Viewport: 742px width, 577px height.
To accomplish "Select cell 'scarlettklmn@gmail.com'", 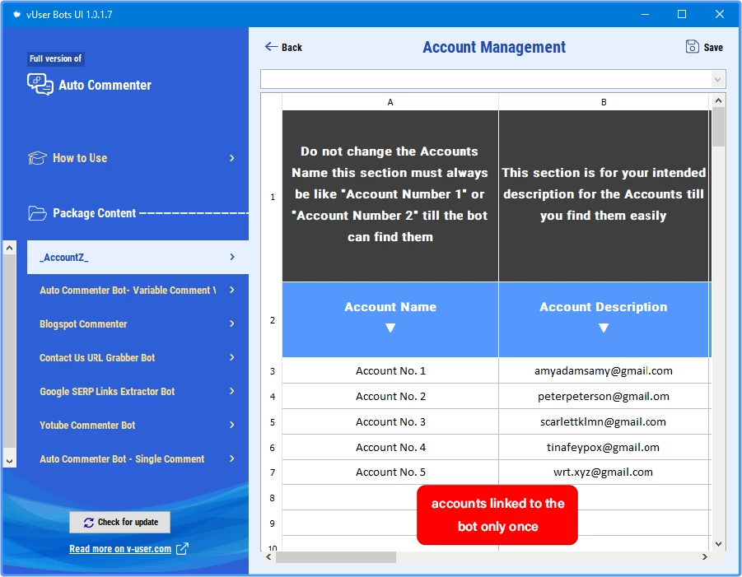I will tap(604, 422).
